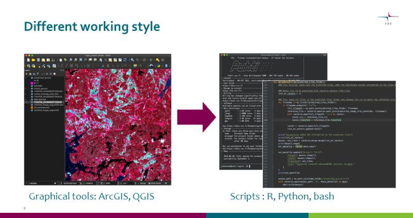Image resolution: width=413 pixels, height=218 pixels.
Task: Activate the Zoom Out magnifier tool
Action: [x=75, y=60]
